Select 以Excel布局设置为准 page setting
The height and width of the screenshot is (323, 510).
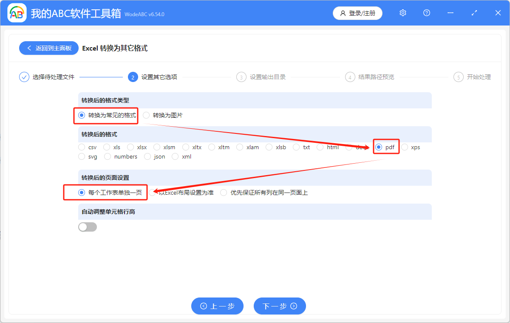(x=152, y=192)
